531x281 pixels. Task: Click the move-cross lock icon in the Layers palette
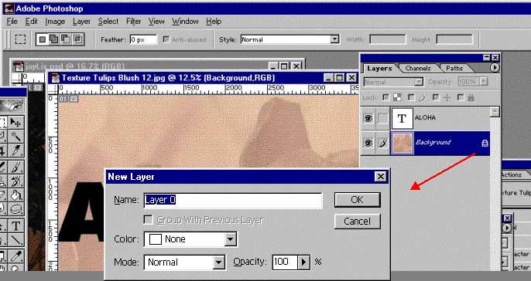pos(447,97)
